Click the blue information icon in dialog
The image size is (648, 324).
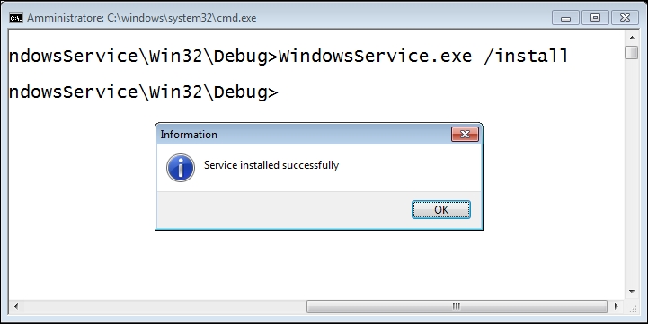181,168
